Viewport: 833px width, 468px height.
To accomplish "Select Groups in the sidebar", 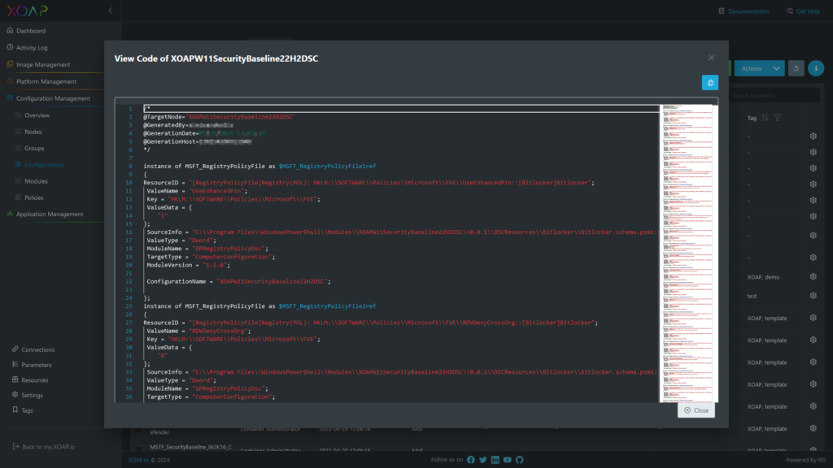I will tap(34, 149).
